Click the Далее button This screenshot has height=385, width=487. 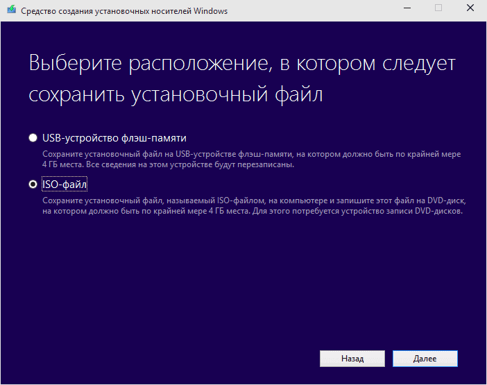[425, 359]
